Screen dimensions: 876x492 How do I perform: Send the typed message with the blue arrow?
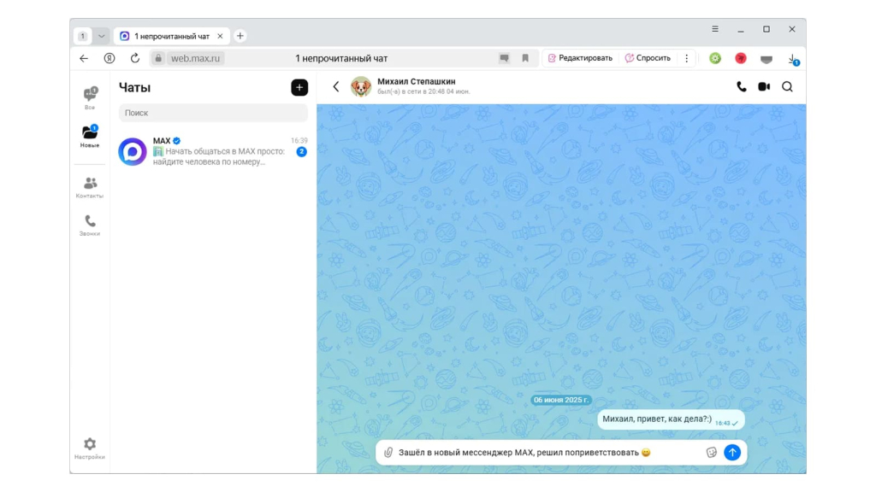point(732,453)
